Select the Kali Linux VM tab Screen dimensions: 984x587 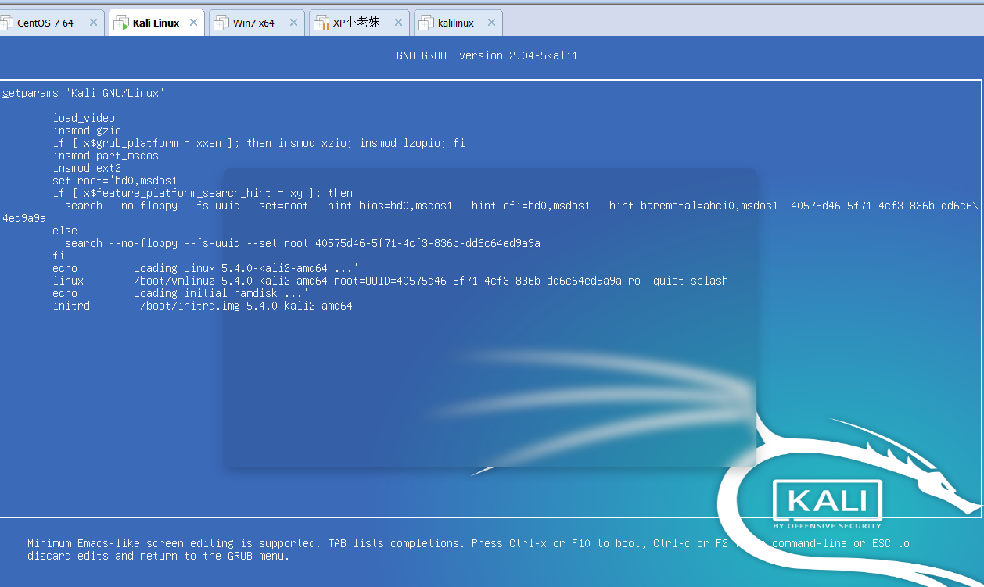click(156, 23)
